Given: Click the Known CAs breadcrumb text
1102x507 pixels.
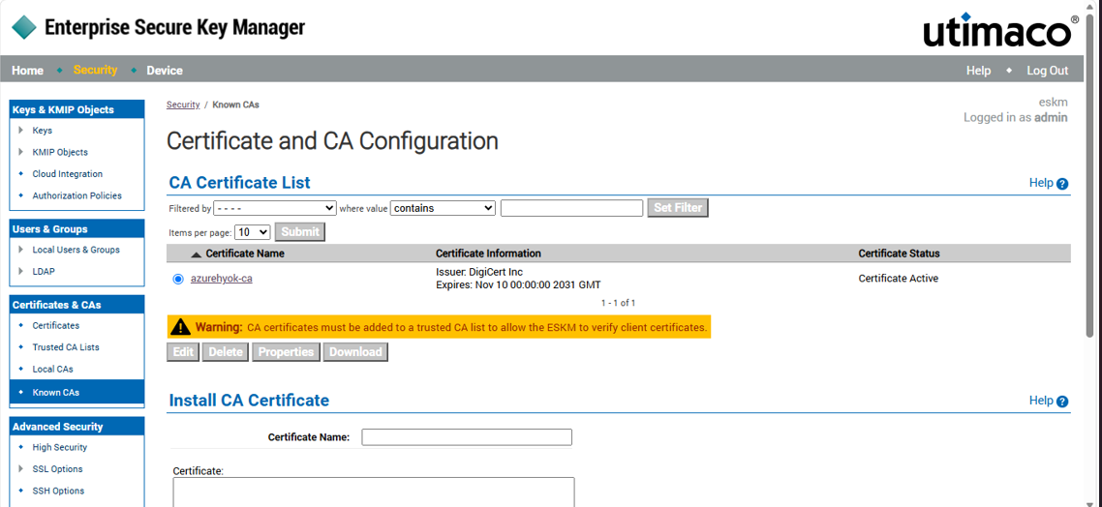Looking at the screenshot, I should 235,104.
